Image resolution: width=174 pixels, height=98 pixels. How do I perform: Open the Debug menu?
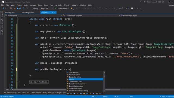point(33,5)
